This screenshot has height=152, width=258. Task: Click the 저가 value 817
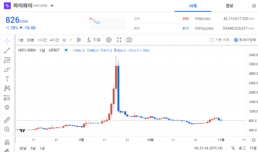[186, 28]
